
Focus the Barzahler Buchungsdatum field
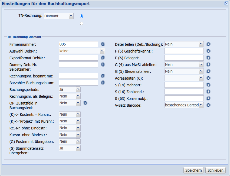(x=79, y=83)
